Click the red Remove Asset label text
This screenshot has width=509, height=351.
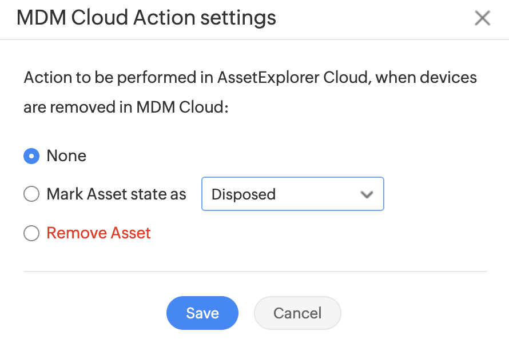tap(99, 233)
